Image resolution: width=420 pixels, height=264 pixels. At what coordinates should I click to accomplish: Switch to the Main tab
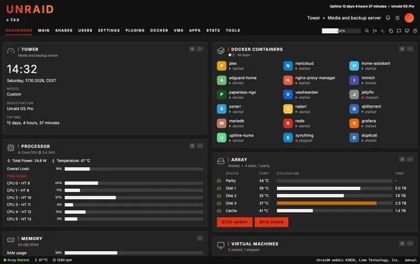point(44,30)
